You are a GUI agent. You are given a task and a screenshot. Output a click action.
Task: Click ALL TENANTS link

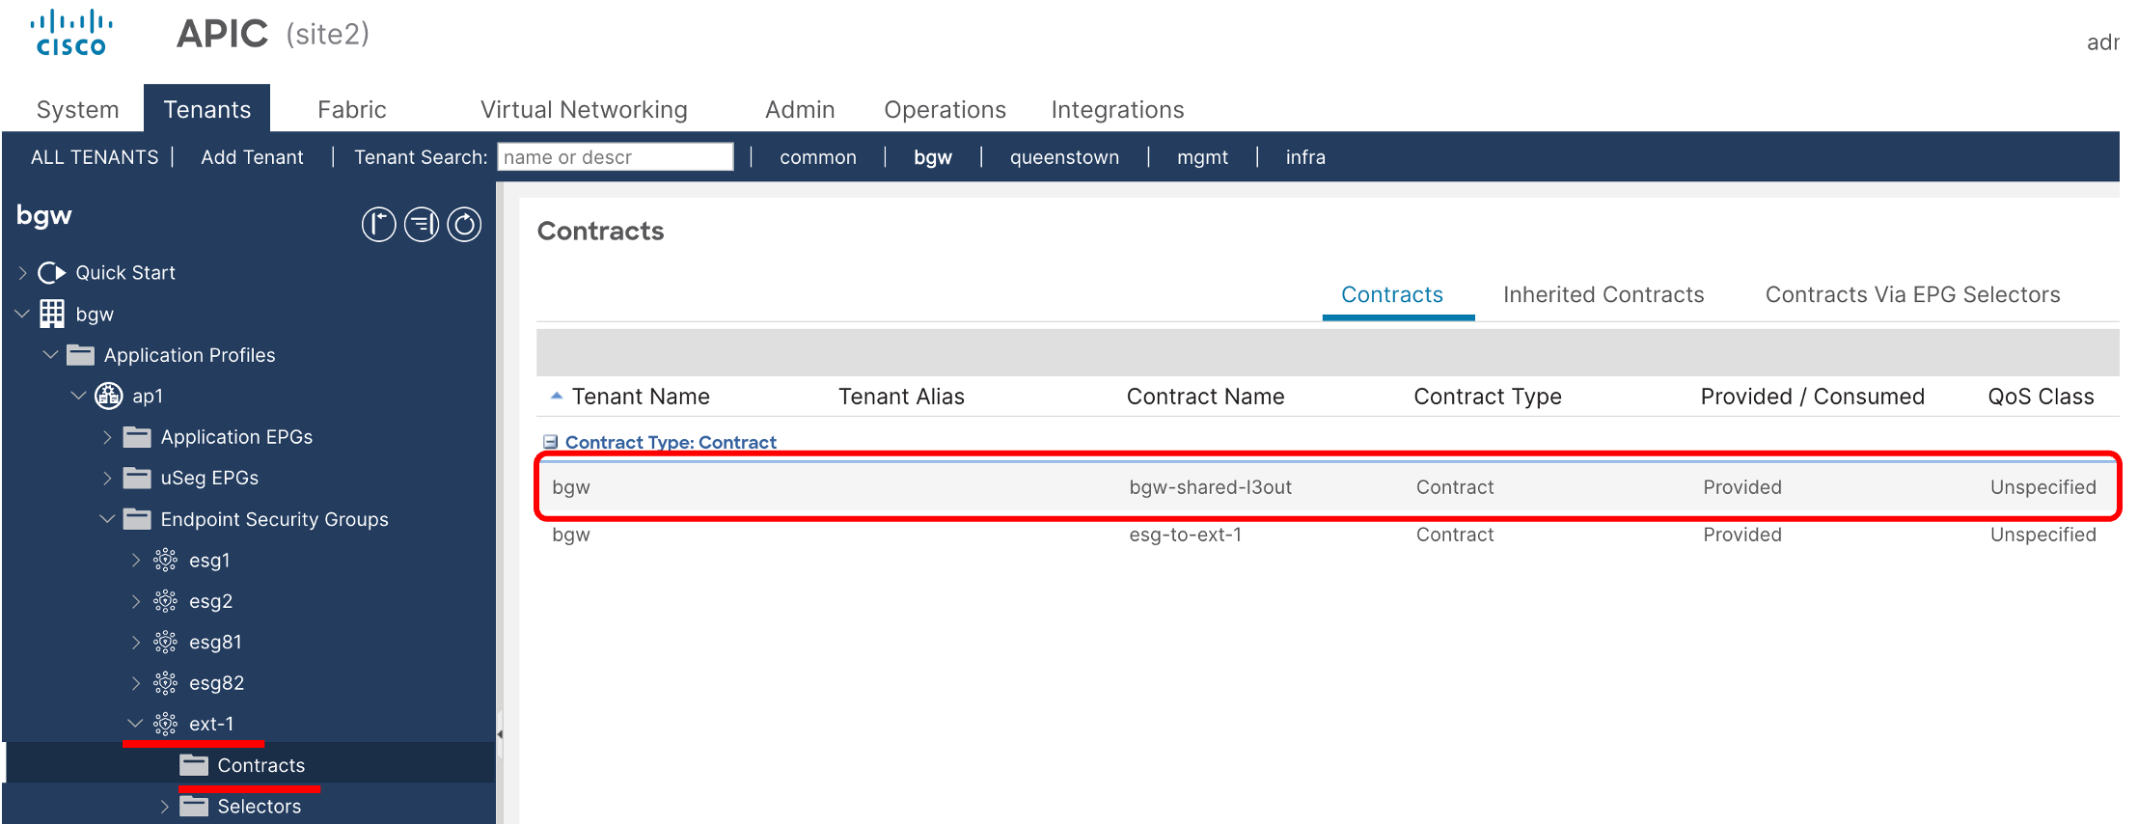pos(95,157)
